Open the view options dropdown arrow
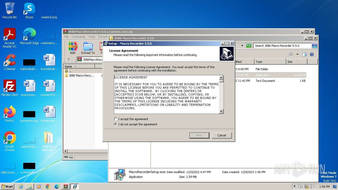The height and width of the screenshot is (190, 338). pos(297,54)
